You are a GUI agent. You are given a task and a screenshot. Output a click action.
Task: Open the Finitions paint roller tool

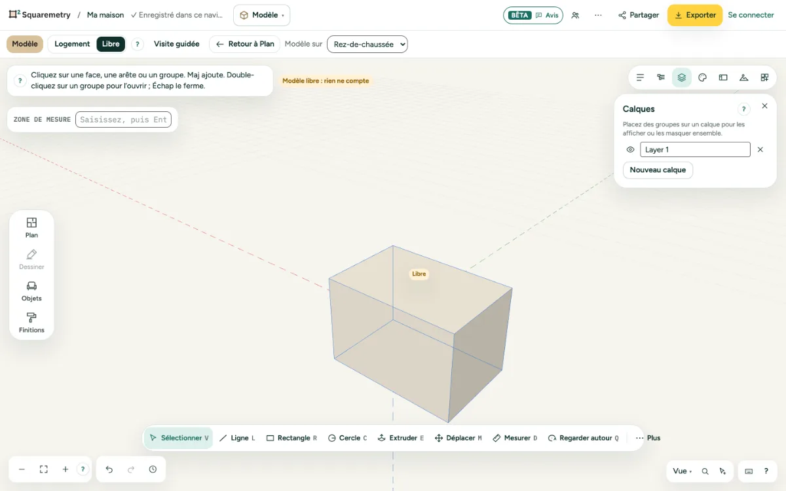(x=31, y=323)
